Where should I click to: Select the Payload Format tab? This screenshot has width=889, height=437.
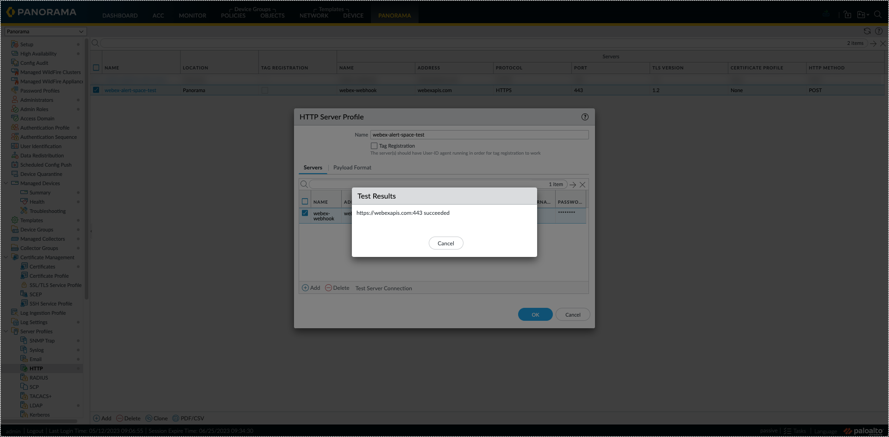tap(352, 168)
